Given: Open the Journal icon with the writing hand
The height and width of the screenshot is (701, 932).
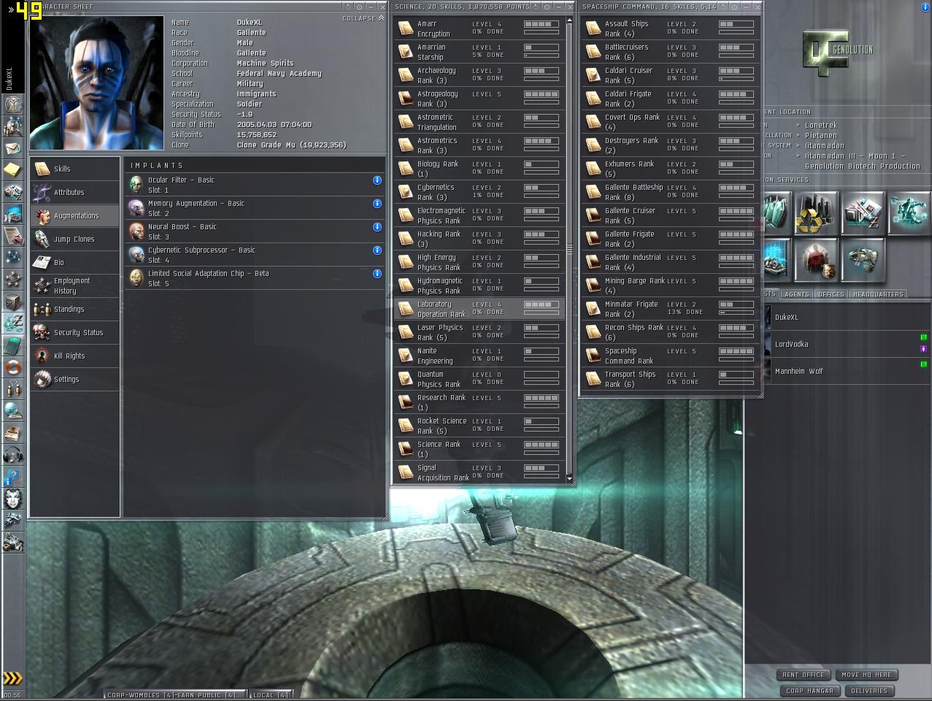Looking at the screenshot, I should [13, 236].
